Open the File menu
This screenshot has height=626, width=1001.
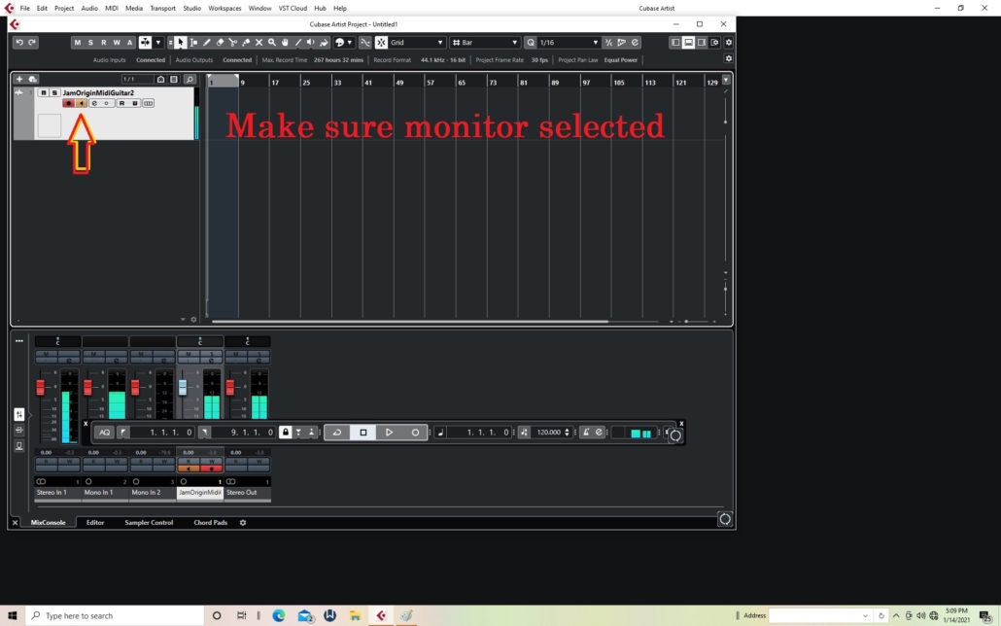(25, 9)
